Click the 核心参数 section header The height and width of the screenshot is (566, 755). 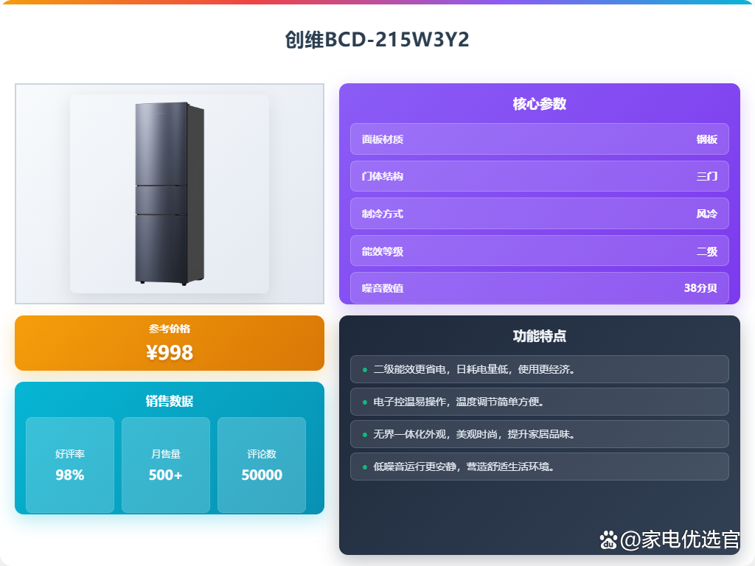pyautogui.click(x=539, y=103)
